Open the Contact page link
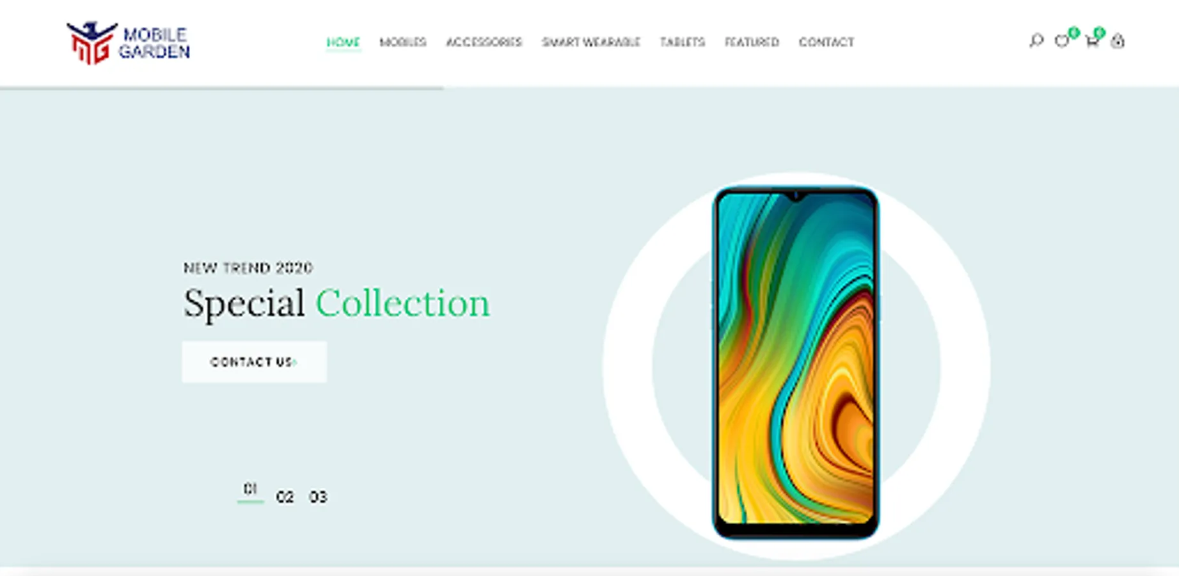The image size is (1179, 576). 827,42
